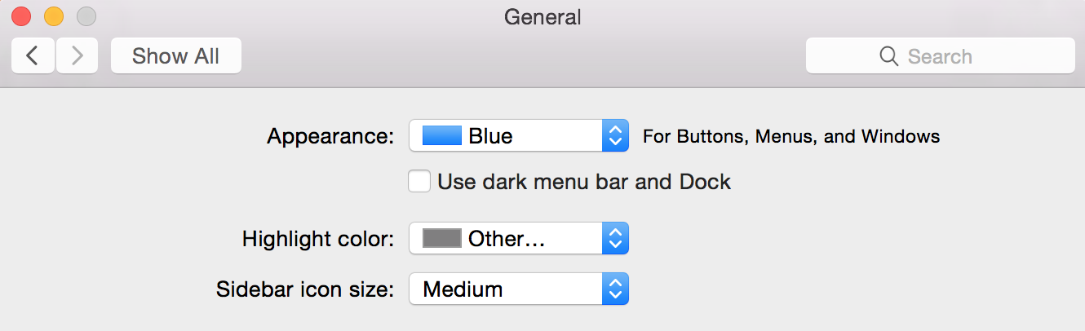Minimize window using the yellow button
The width and height of the screenshot is (1085, 331).
[x=54, y=16]
